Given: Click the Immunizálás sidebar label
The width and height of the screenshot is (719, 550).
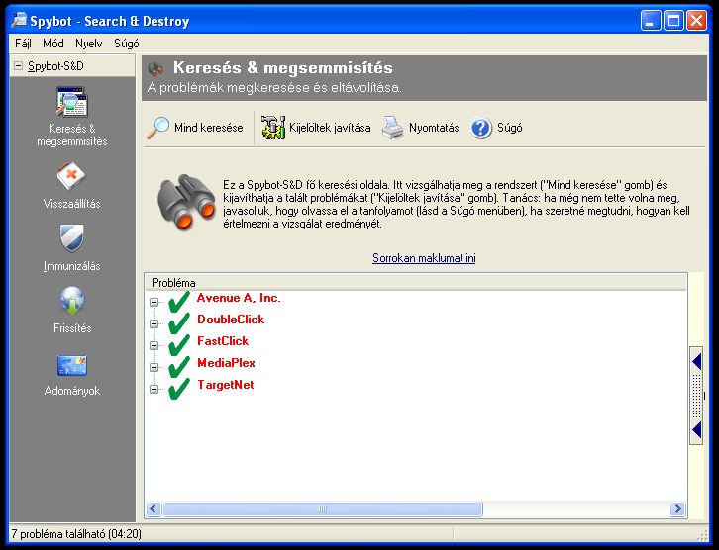Looking at the screenshot, I should point(72,266).
